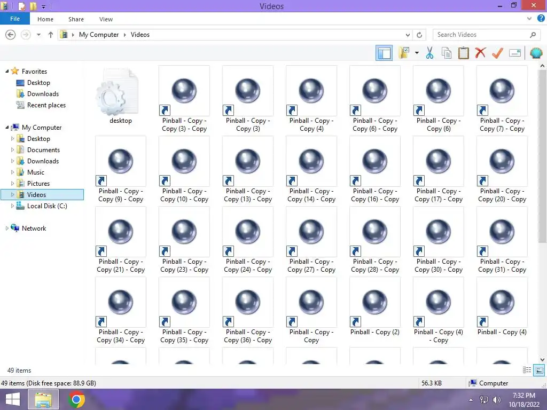Select the Pinball - Copy (2) shortcut
This screenshot has height=410, width=547.
(374, 307)
